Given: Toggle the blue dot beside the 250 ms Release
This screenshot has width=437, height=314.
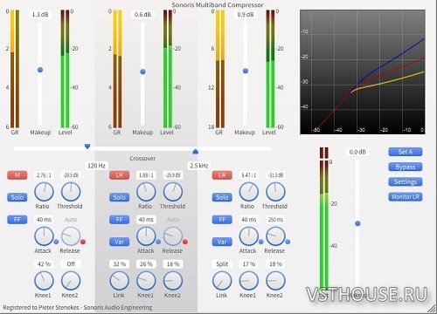Looking at the screenshot, I should 288,242.
